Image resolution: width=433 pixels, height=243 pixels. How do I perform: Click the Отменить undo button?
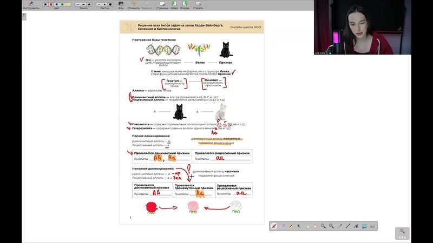pos(134,5)
